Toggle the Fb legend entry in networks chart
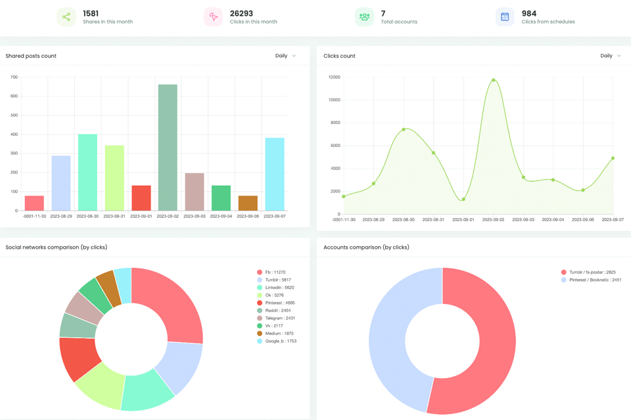The width and height of the screenshot is (631, 420). click(271, 272)
